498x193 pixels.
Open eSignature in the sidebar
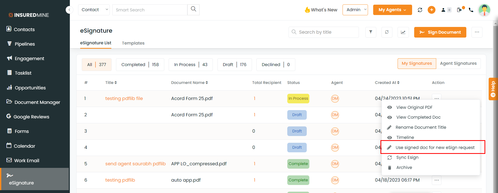(35, 179)
